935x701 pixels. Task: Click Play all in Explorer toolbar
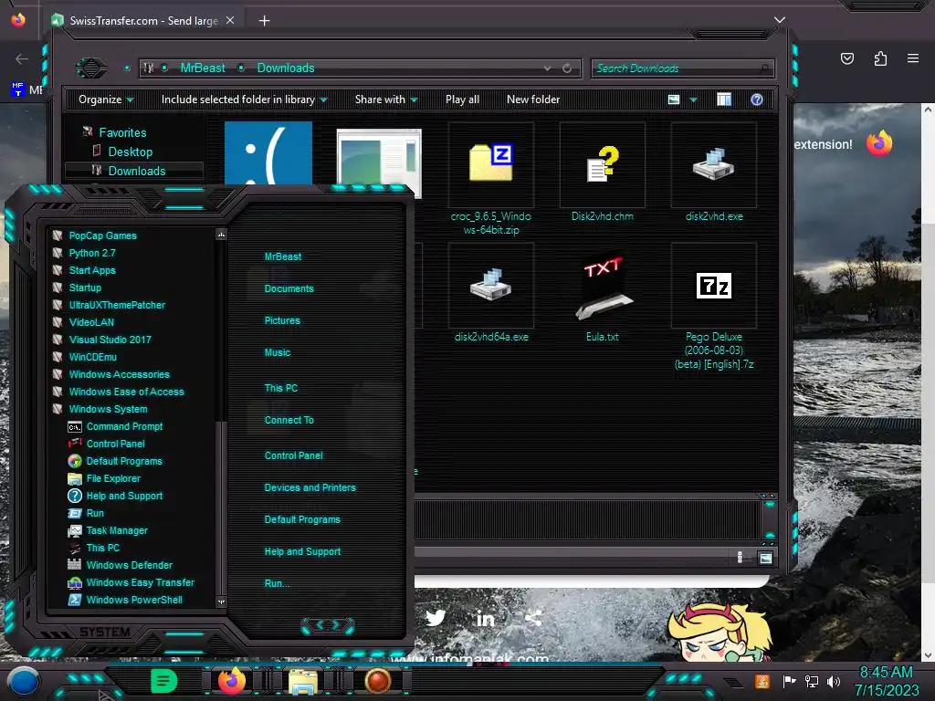tap(462, 99)
